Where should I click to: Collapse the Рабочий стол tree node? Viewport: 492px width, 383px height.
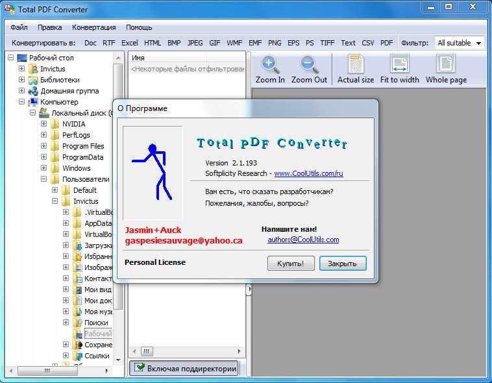[10, 58]
